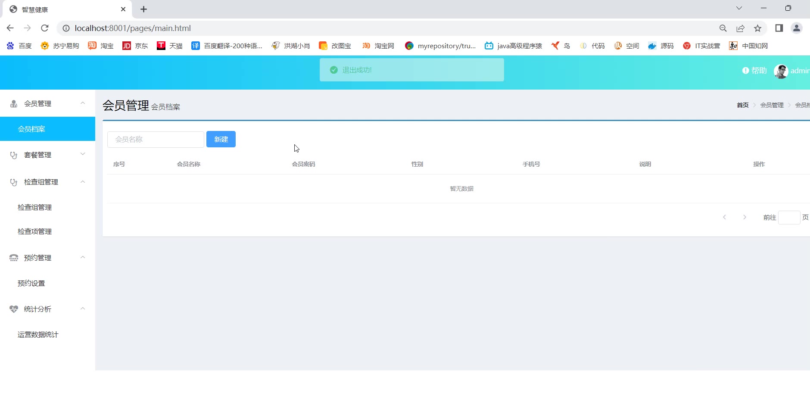
Task: Open the 中国知网 bookmark
Action: pos(748,46)
